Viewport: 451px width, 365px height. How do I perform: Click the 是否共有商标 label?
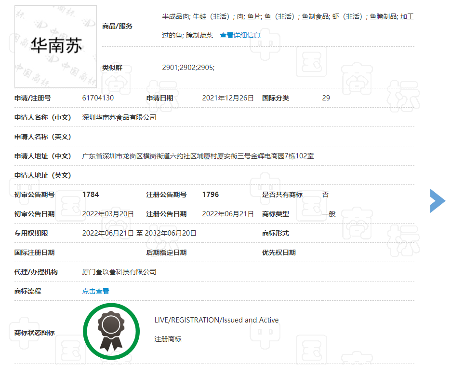(x=282, y=195)
